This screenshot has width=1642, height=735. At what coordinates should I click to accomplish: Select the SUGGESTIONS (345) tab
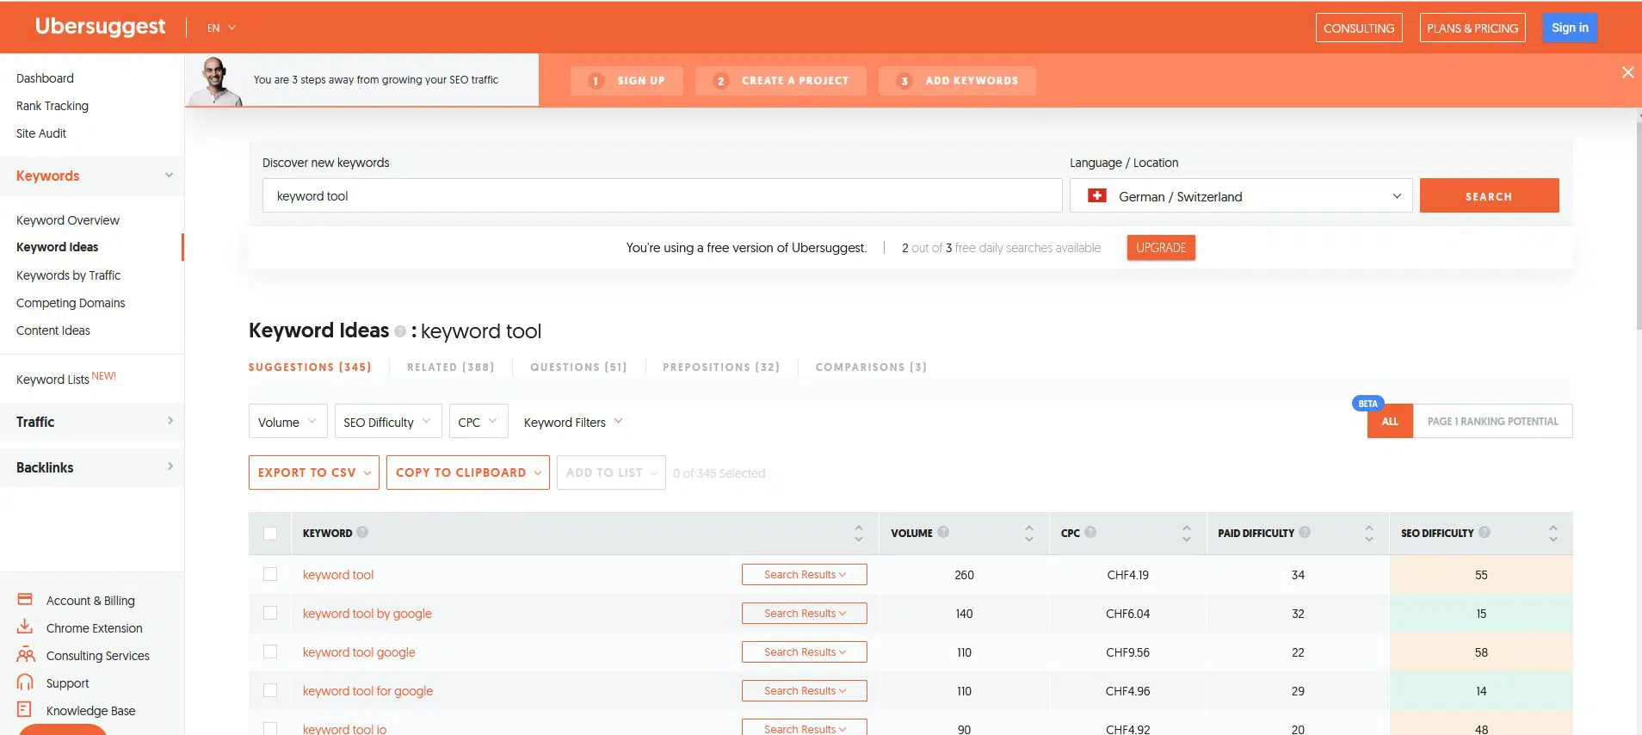coord(310,367)
